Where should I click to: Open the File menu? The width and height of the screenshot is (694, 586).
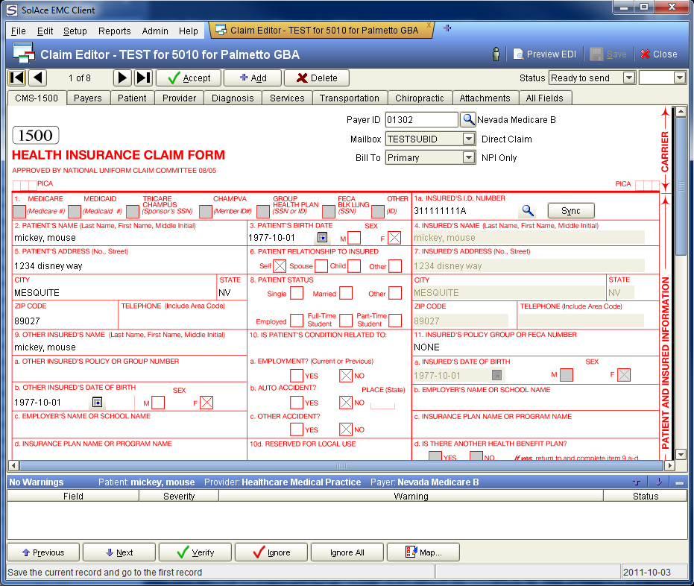tap(19, 31)
